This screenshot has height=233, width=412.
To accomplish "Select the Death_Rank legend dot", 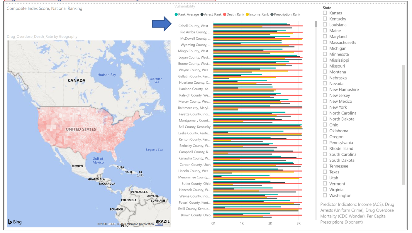I will click(x=225, y=14).
